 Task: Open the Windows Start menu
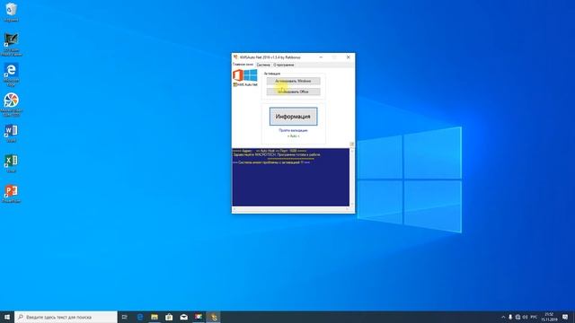(7, 317)
